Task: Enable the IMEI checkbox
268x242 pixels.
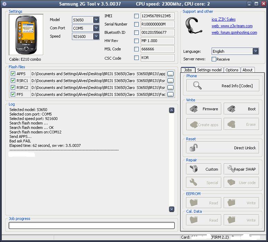Action: click(x=136, y=16)
